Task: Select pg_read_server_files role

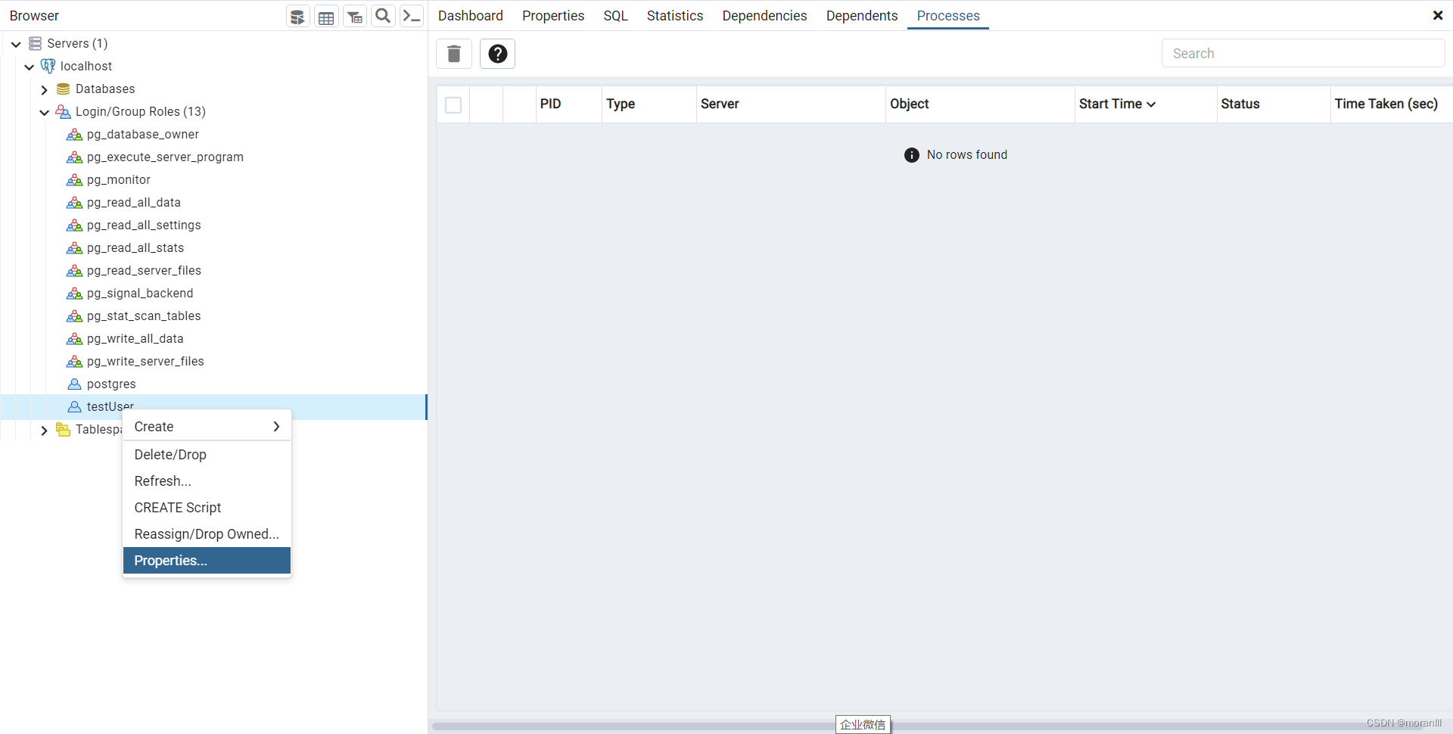Action: coord(144,270)
